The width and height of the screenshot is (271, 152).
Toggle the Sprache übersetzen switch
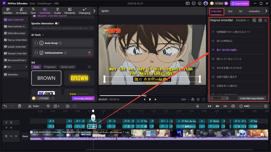click(x=57, y=23)
